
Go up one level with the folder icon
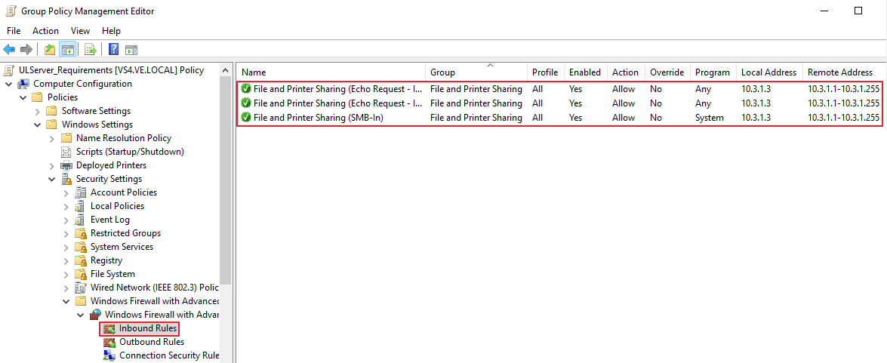pos(50,49)
